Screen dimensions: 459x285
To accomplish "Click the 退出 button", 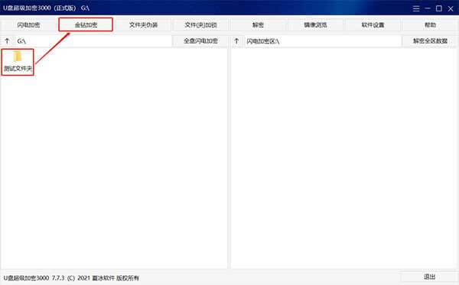I will pyautogui.click(x=429, y=277).
